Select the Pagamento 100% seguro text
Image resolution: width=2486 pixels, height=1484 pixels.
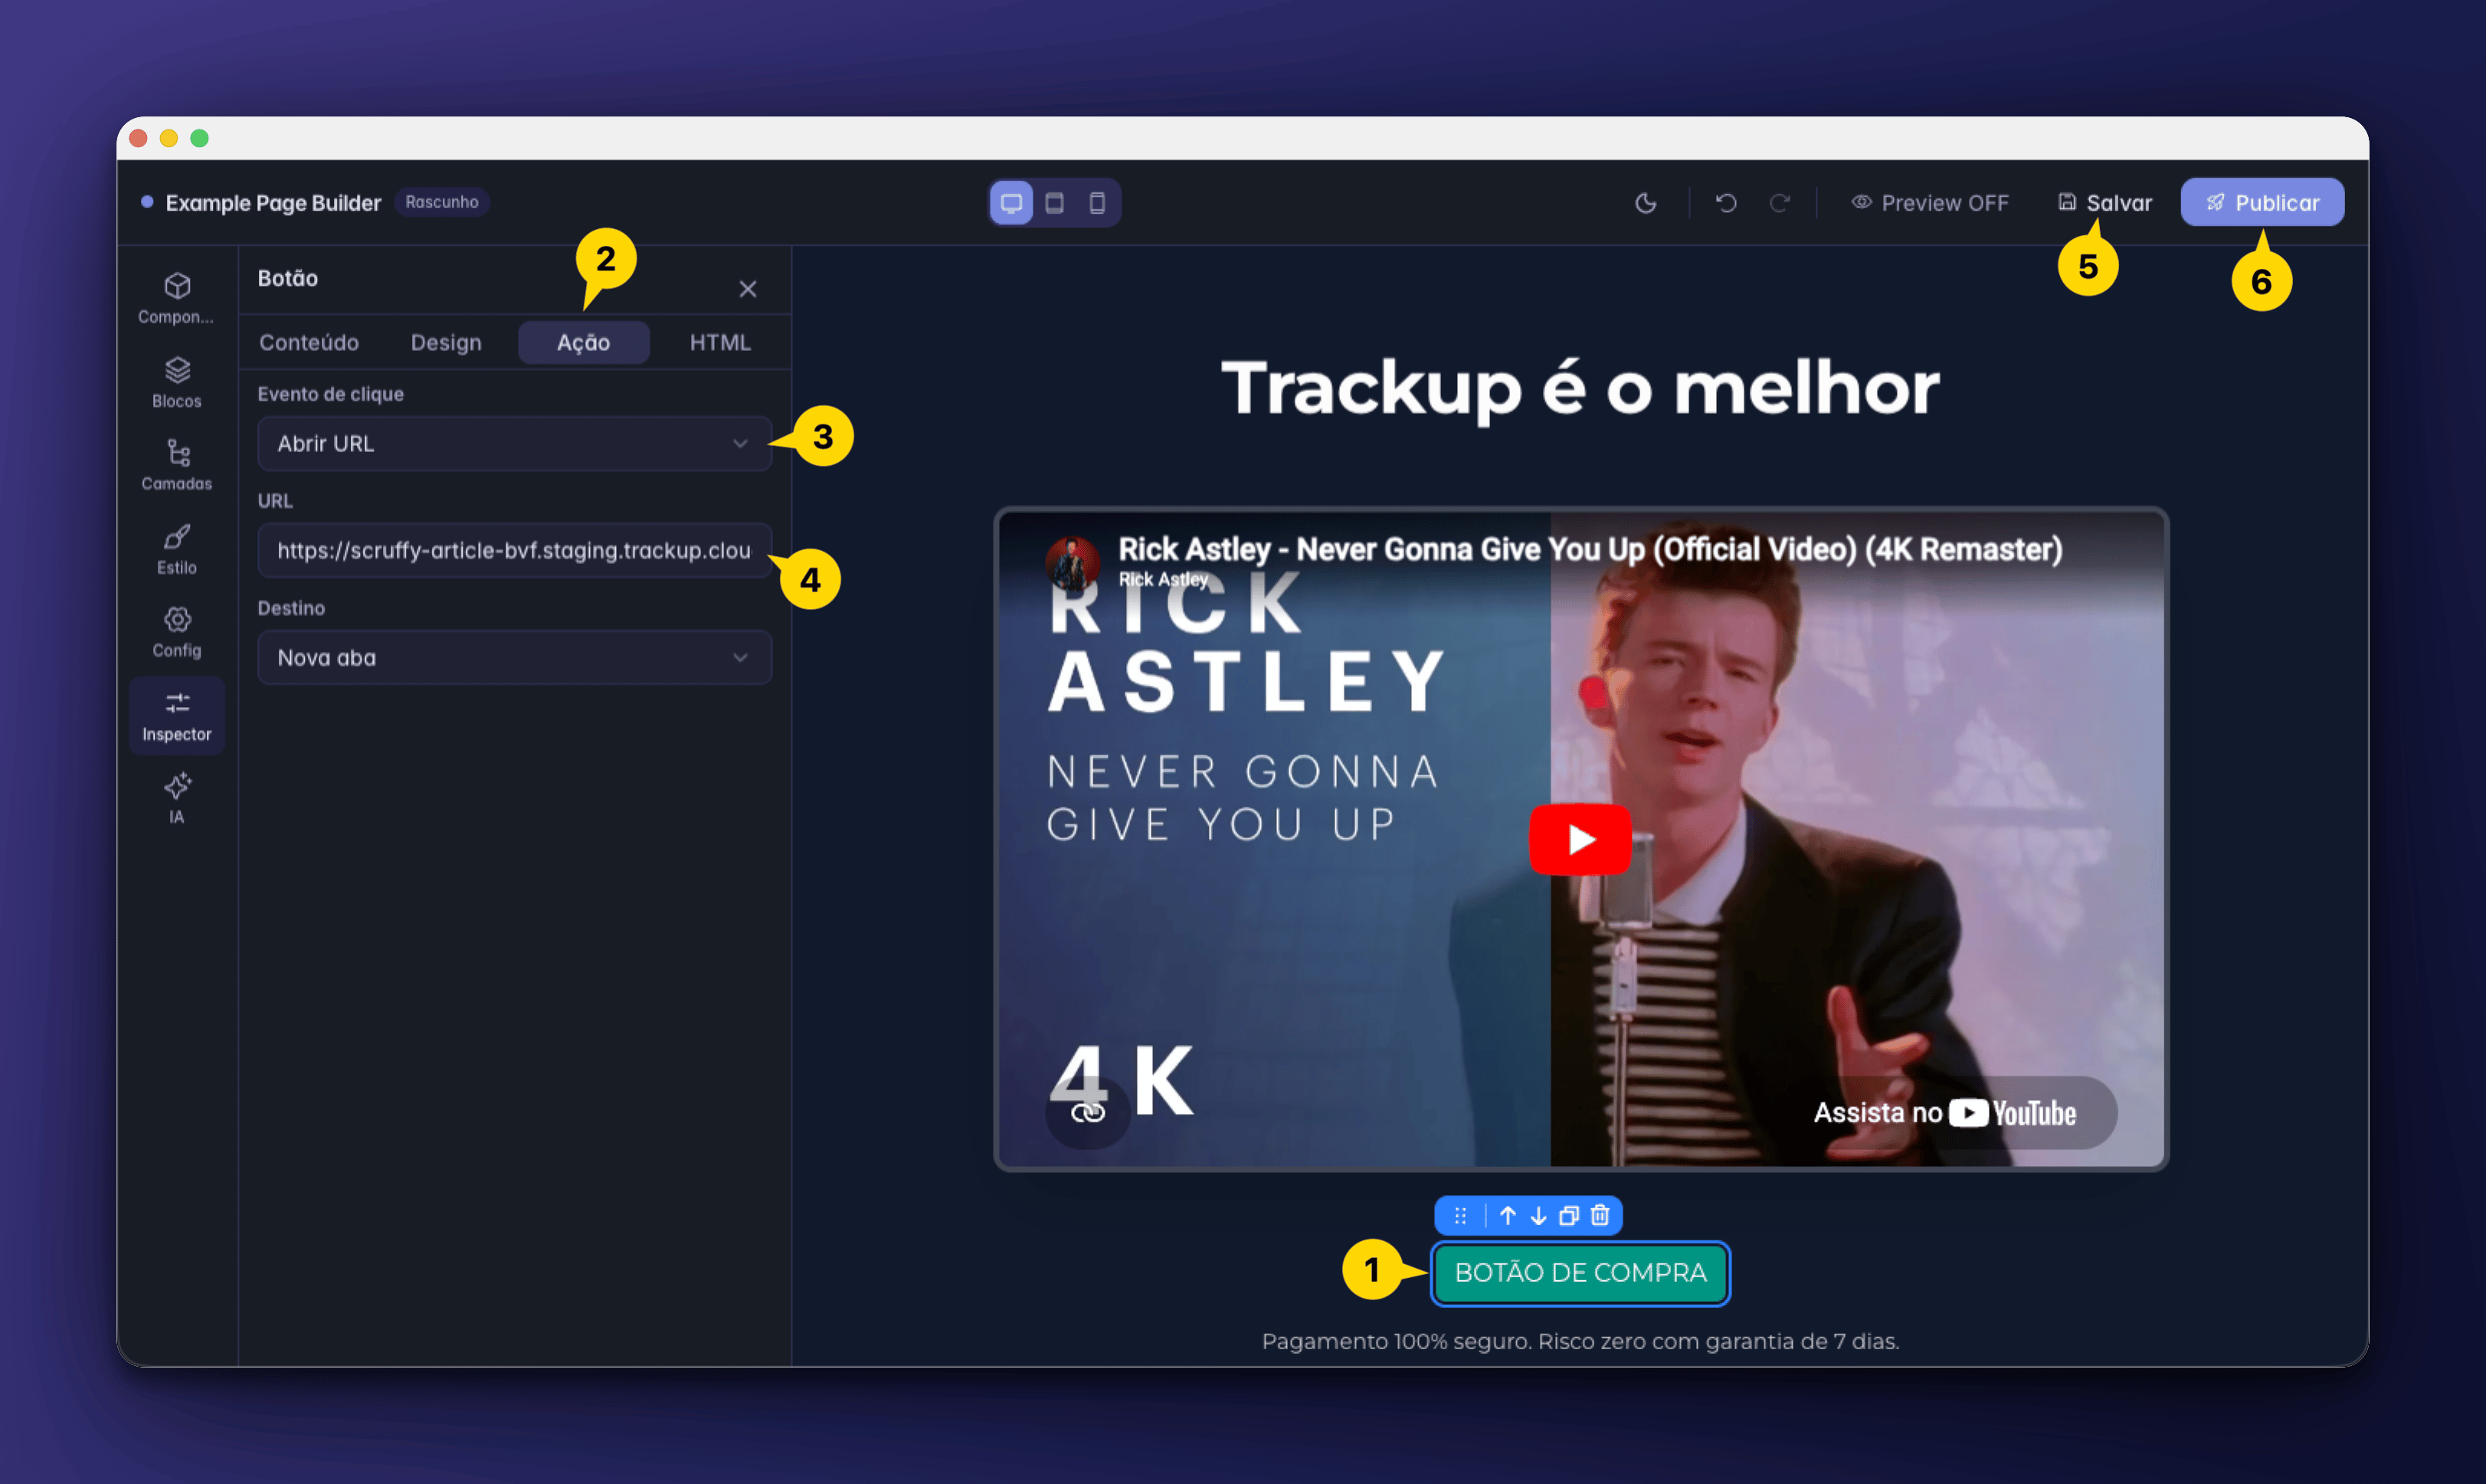1580,1341
